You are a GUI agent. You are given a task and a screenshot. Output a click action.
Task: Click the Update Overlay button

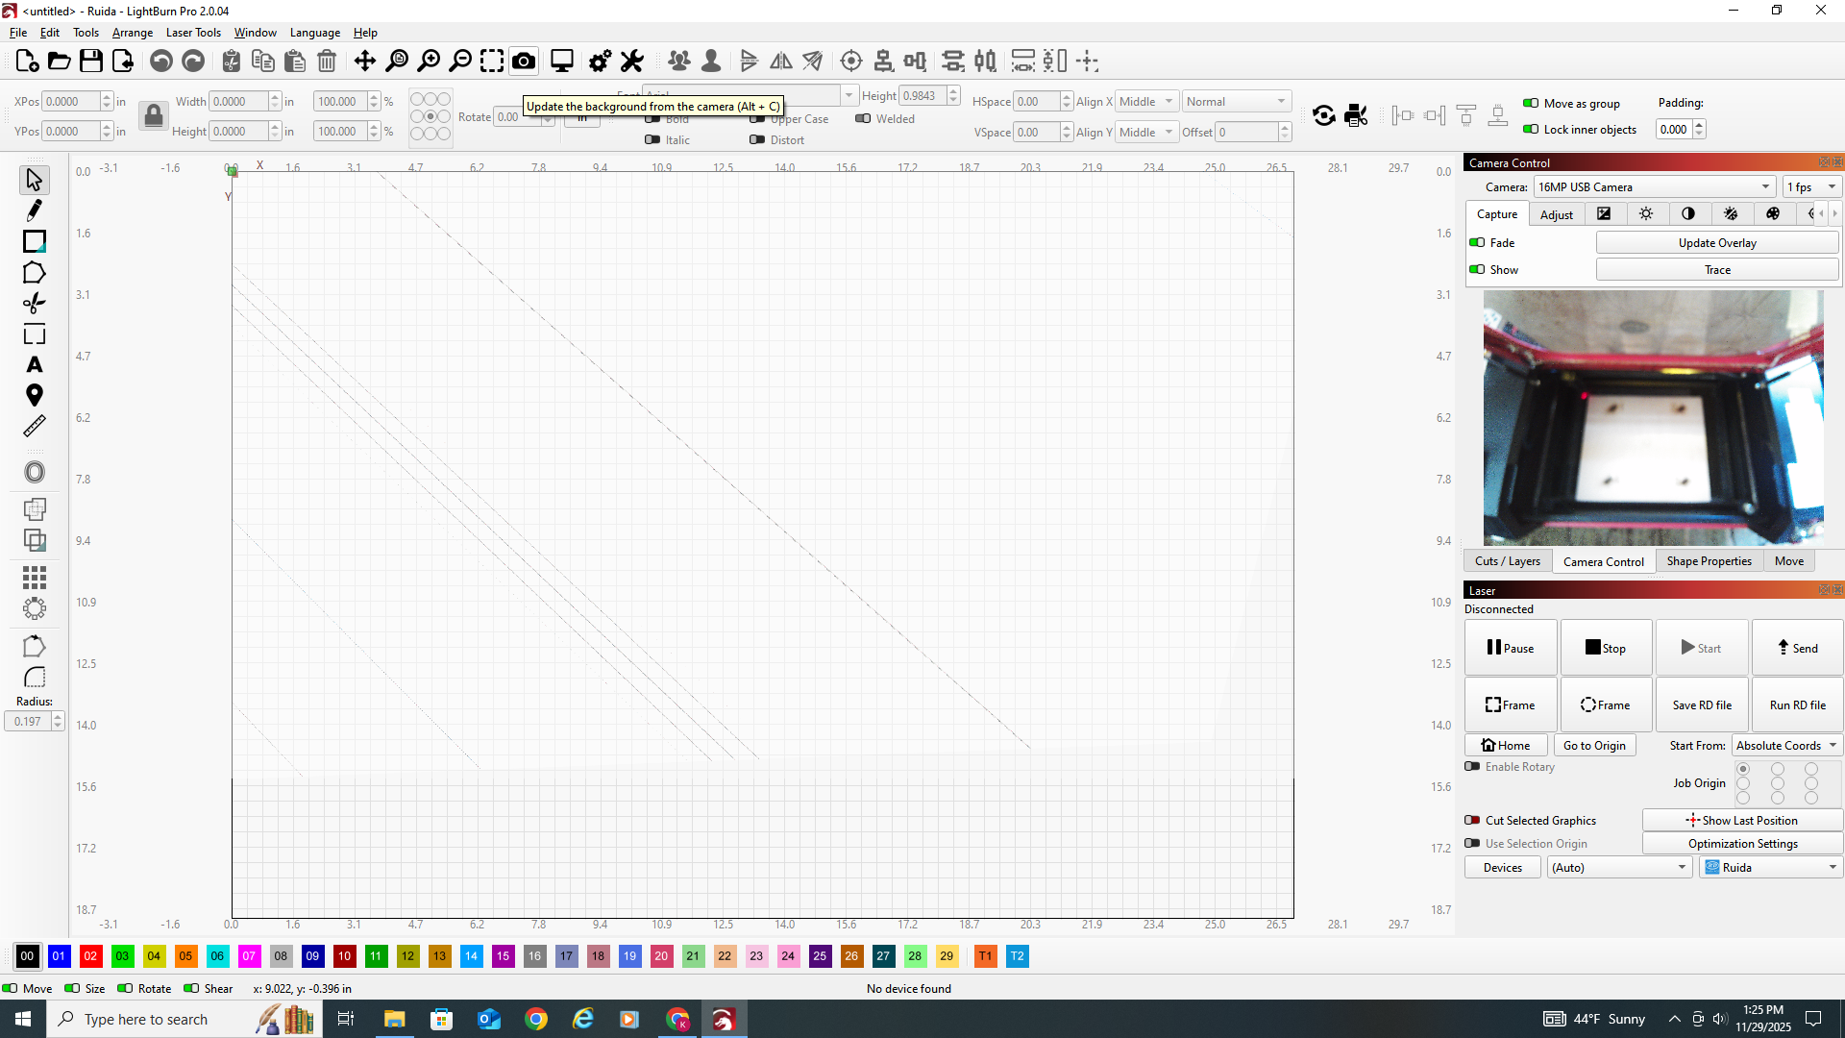[x=1716, y=243]
